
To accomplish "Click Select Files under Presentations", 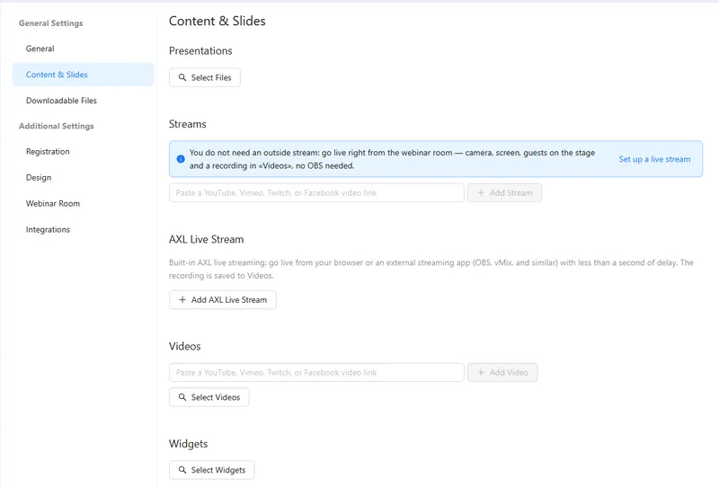I will tap(205, 77).
